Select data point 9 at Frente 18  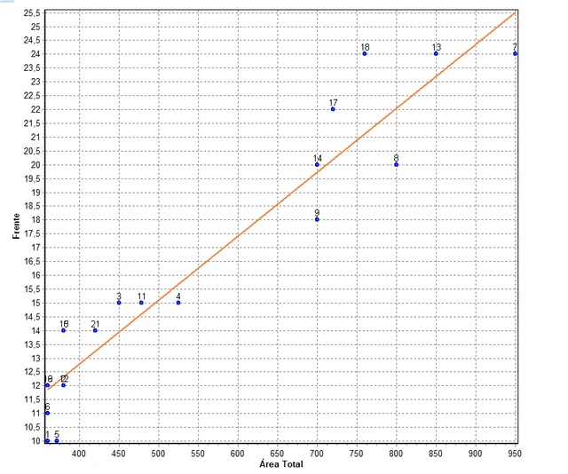pyautogui.click(x=317, y=219)
